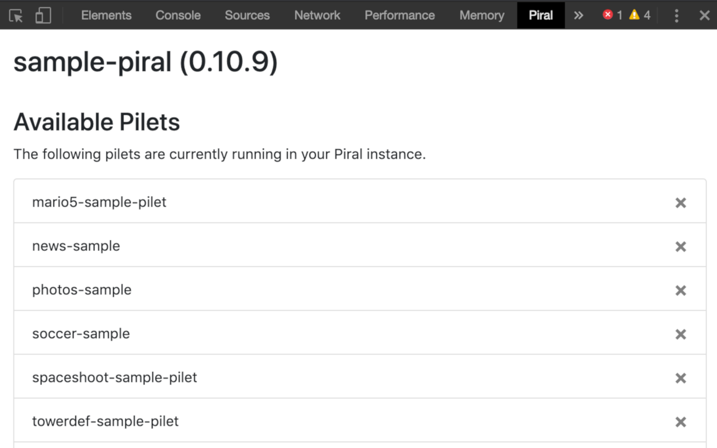The height and width of the screenshot is (448, 717).
Task: Open the Elements panel
Action: pos(106,15)
